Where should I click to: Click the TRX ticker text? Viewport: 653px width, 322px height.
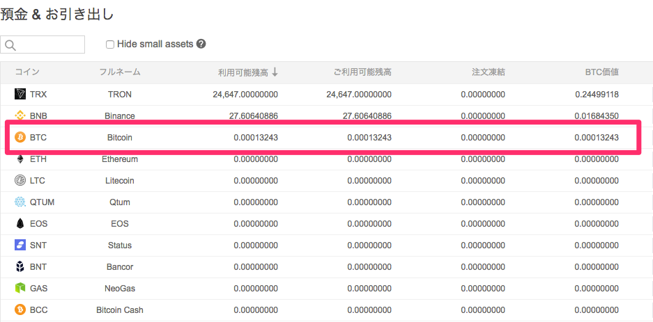tap(38, 95)
